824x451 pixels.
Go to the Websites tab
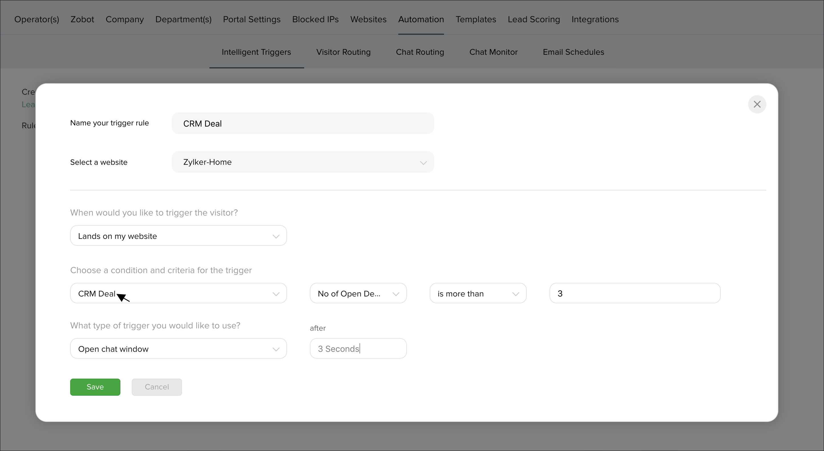tap(368, 19)
